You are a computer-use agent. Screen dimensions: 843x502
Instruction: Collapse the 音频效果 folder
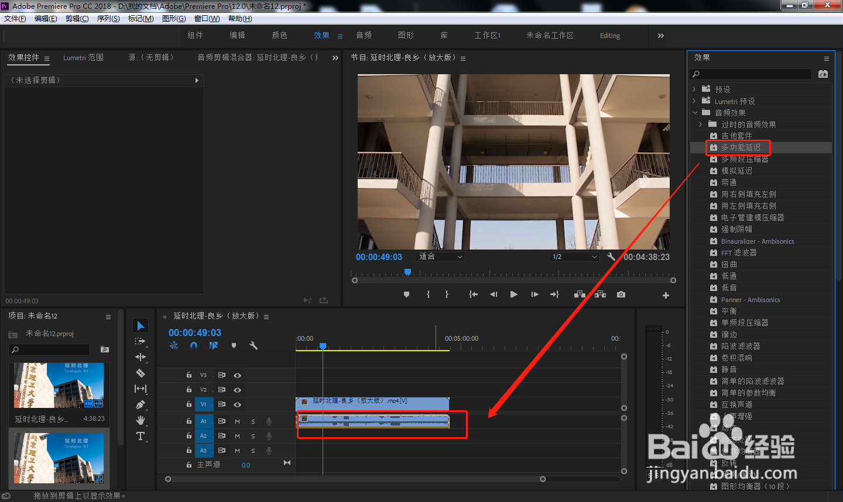coord(695,113)
